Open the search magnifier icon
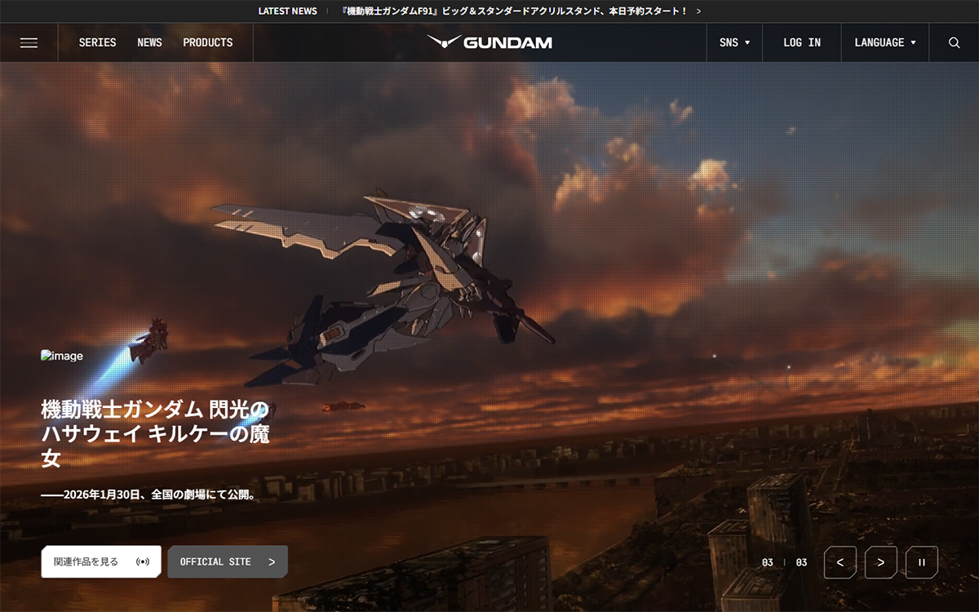 tap(954, 42)
